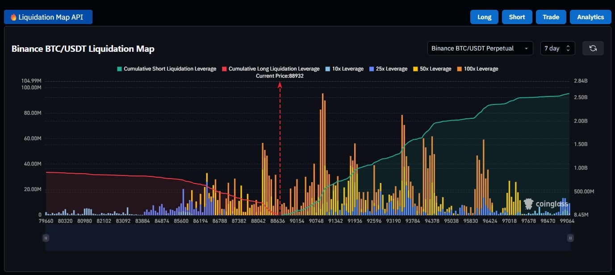Click the right range slider handle
The image size is (615, 275).
click(x=570, y=238)
